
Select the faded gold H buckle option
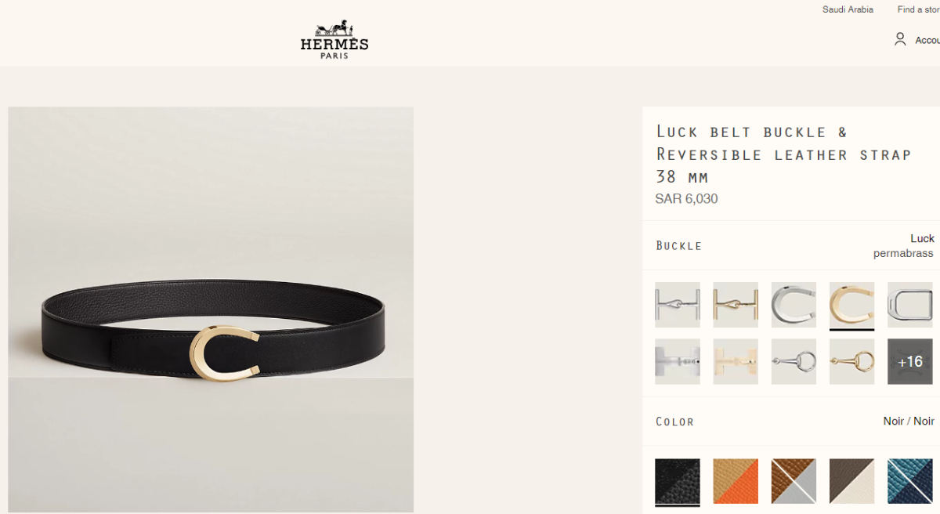tap(736, 361)
